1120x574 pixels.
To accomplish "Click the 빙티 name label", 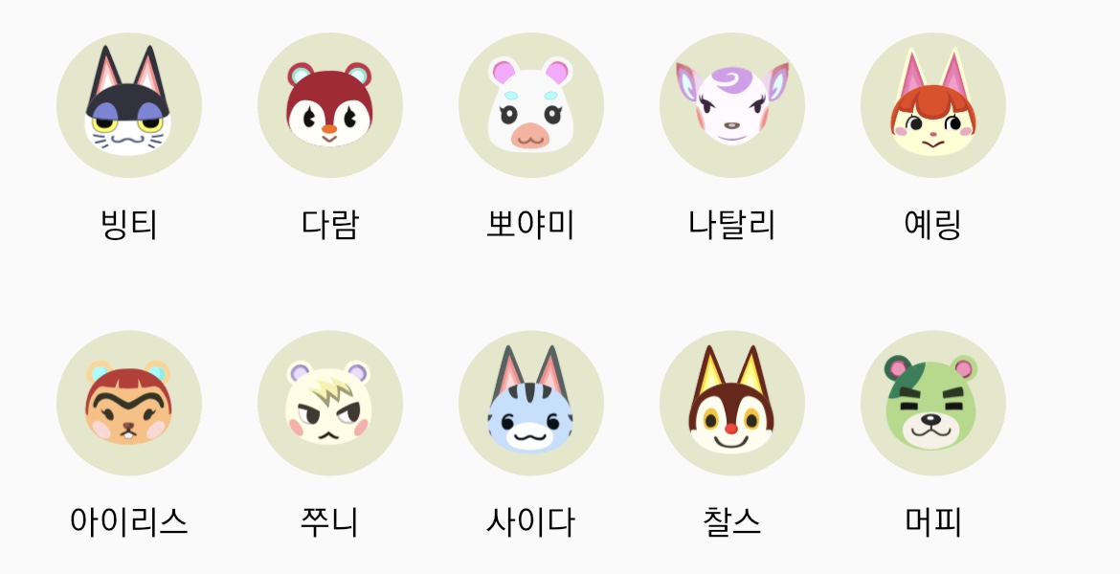I will click(x=129, y=224).
